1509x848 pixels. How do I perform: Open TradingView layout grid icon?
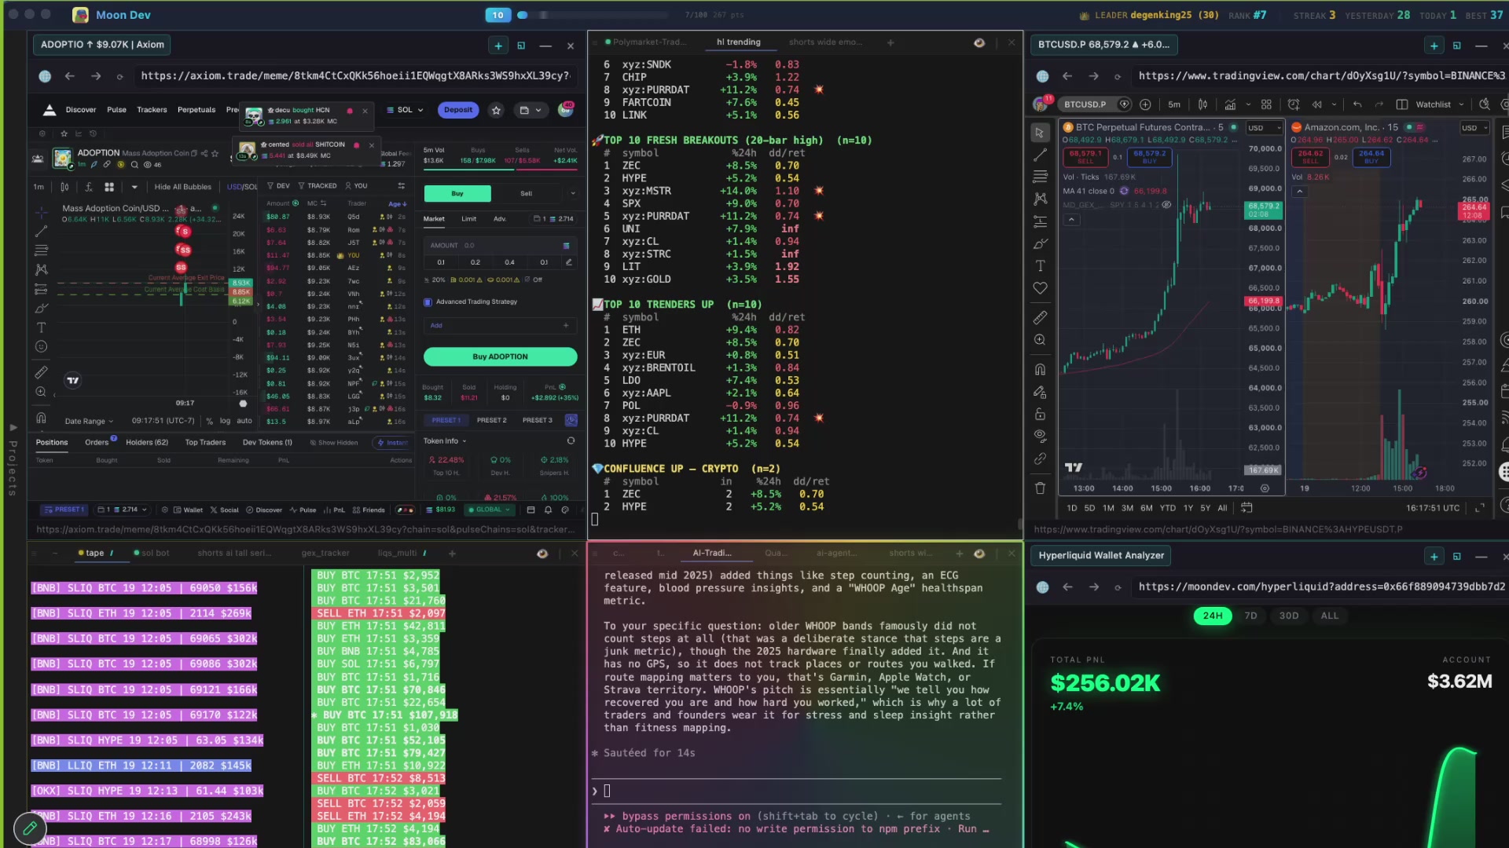click(x=1266, y=104)
